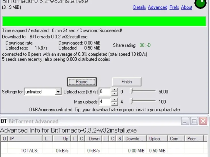
Task: Click the Max uploads slider thumb
Action: click(x=132, y=101)
